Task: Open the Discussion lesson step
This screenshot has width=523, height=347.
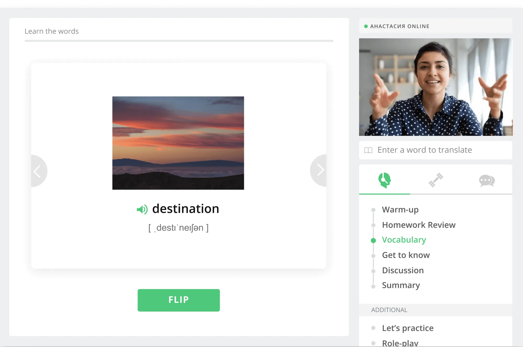Action: [403, 270]
